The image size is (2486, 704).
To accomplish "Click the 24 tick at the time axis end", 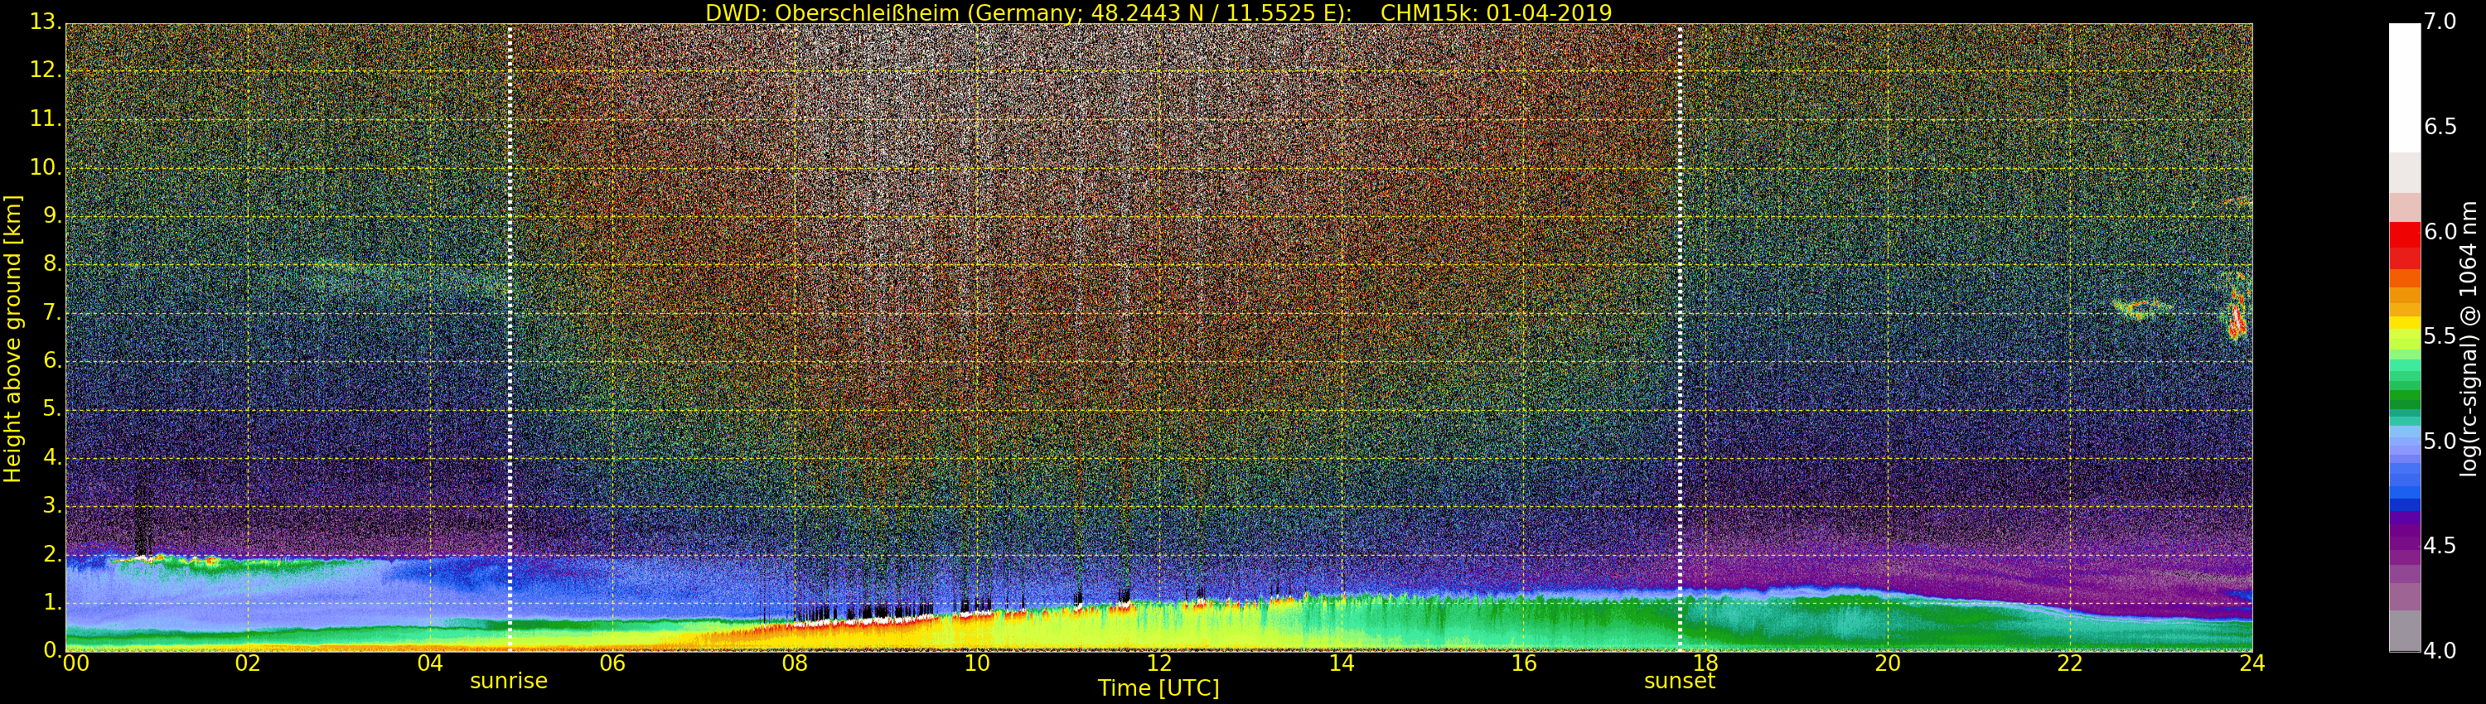I will [2251, 663].
